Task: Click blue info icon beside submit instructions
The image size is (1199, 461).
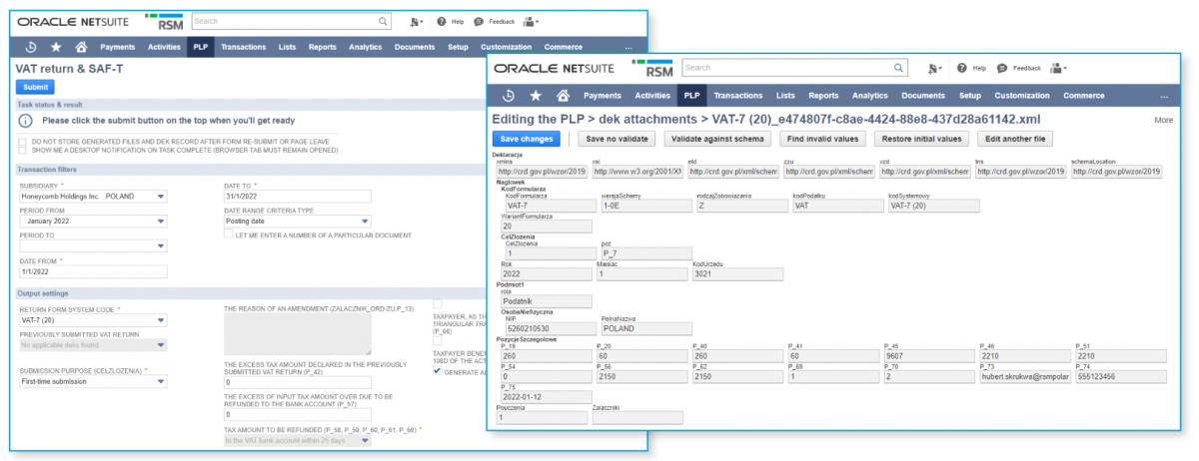Action: [26, 120]
